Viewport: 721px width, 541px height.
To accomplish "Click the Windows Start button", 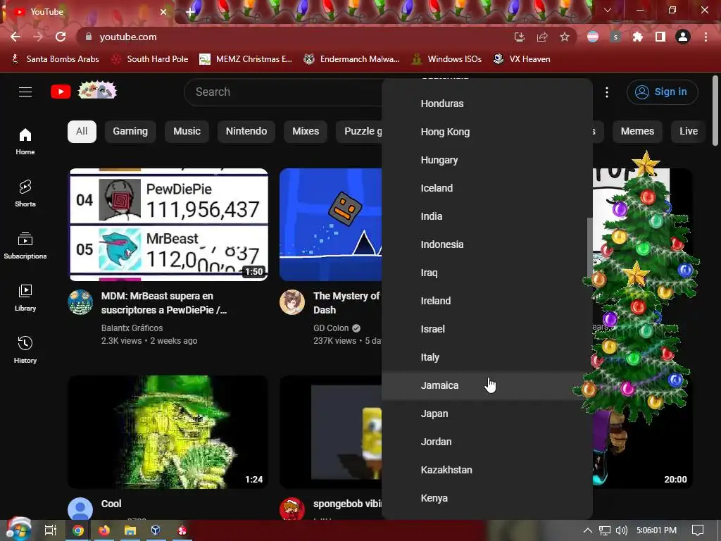I will 18,530.
